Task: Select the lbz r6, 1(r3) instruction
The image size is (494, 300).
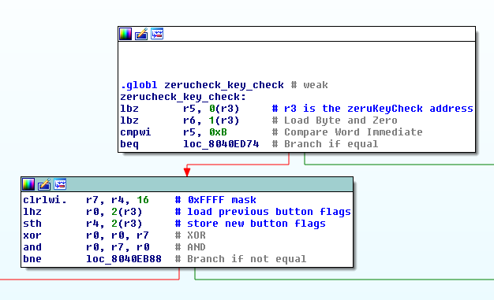Action: (x=180, y=120)
